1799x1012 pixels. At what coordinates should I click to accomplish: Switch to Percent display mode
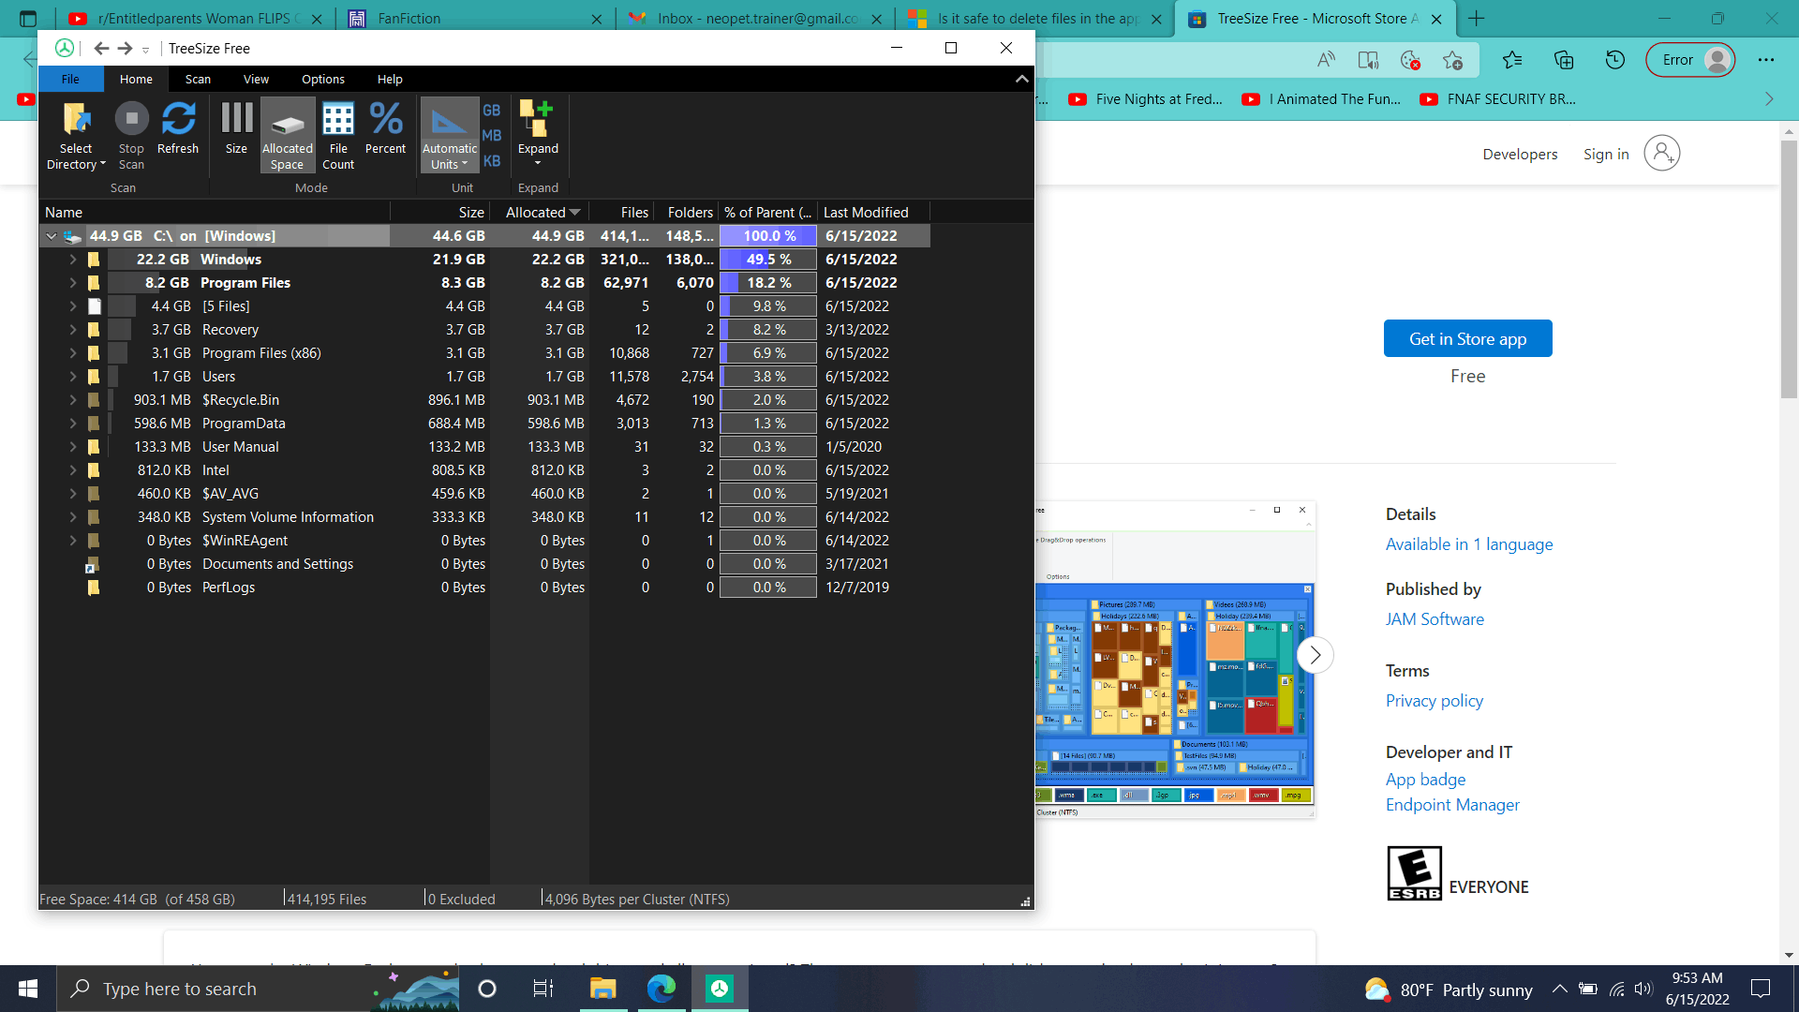point(385,128)
